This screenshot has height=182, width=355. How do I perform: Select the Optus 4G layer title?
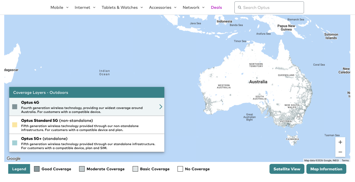(30, 102)
